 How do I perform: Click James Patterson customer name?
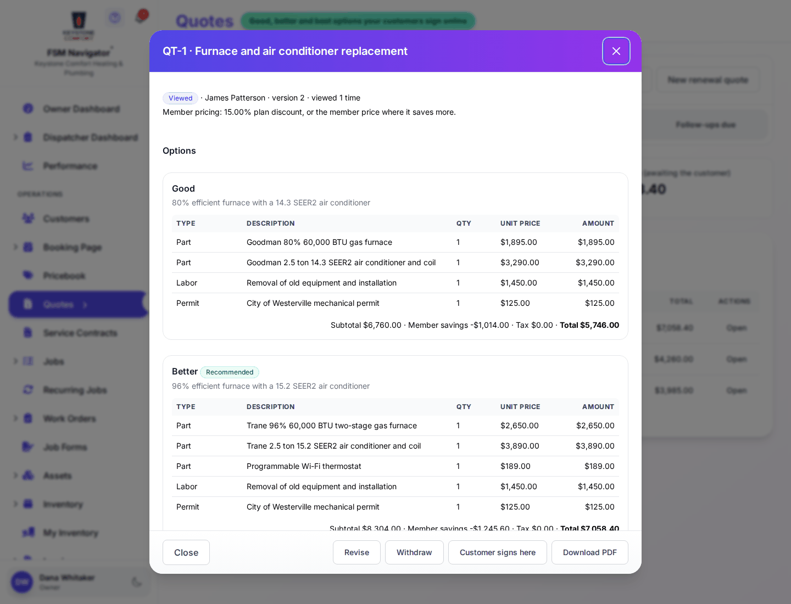(x=235, y=98)
